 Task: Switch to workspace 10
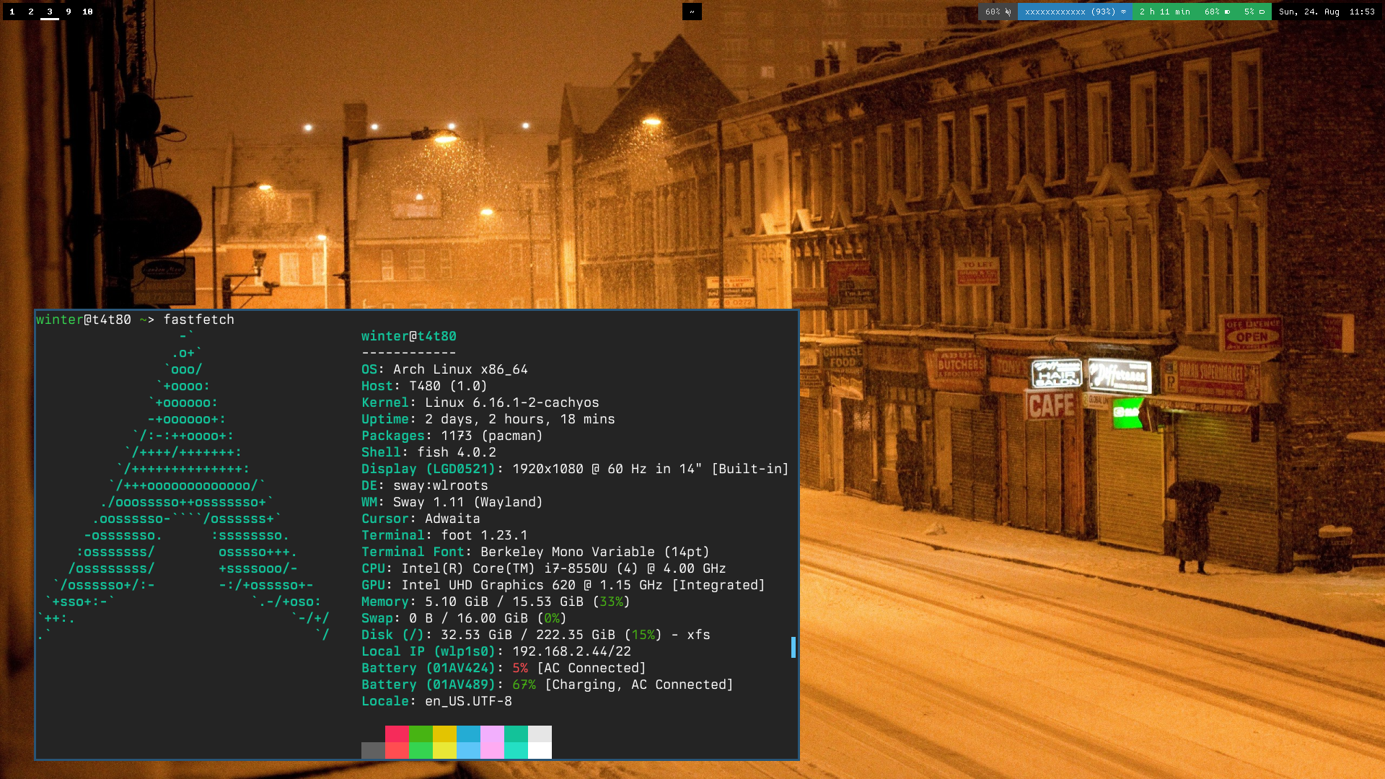pos(87,12)
